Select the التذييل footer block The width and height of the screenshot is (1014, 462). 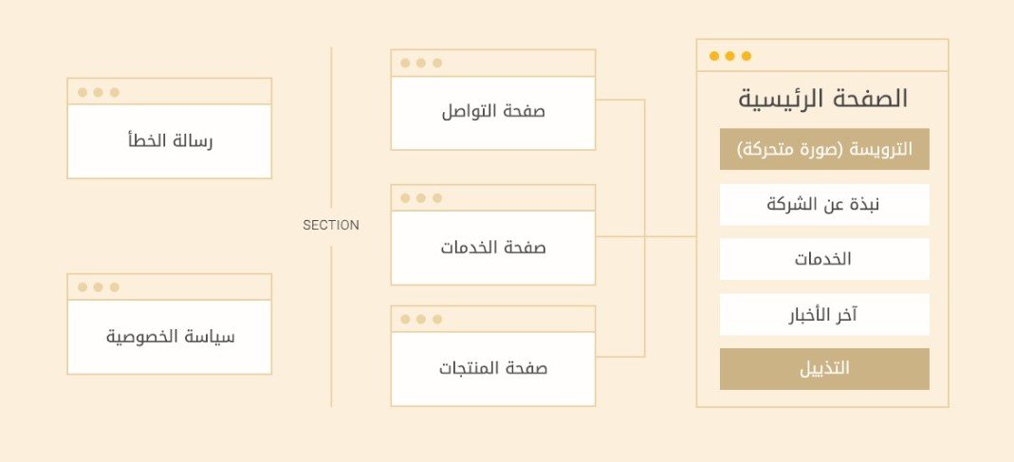click(x=823, y=369)
